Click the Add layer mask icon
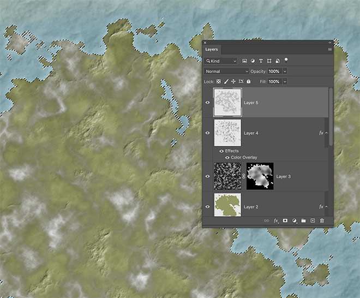This screenshot has width=360, height=298. [x=285, y=220]
